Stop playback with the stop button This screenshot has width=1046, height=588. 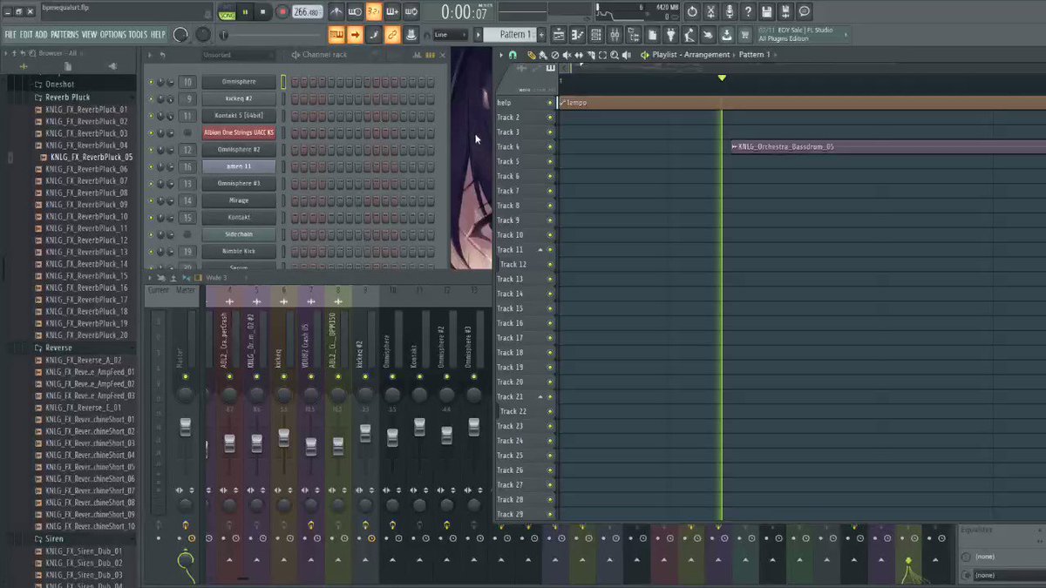pyautogui.click(x=263, y=11)
